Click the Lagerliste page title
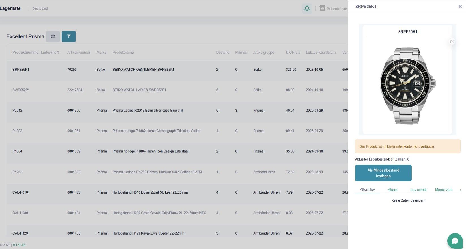The height and width of the screenshot is (249, 466). [10, 8]
